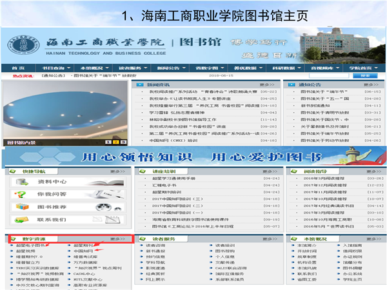Screen dimensions: 387x290
Task: Open 更多>> in the 读者服务 panel
Action: [270, 239]
